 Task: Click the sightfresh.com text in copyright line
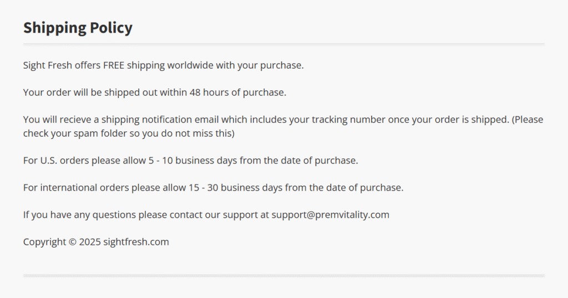[x=136, y=242]
